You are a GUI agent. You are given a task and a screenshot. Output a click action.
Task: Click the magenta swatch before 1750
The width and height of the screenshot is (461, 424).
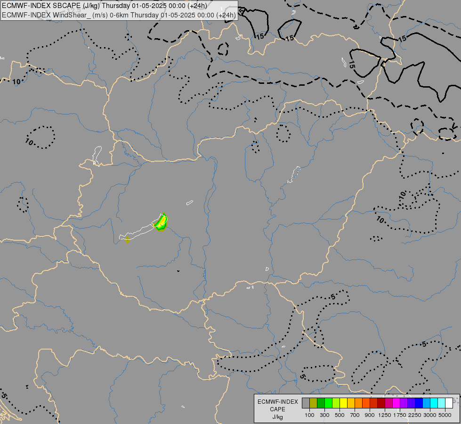396,403
